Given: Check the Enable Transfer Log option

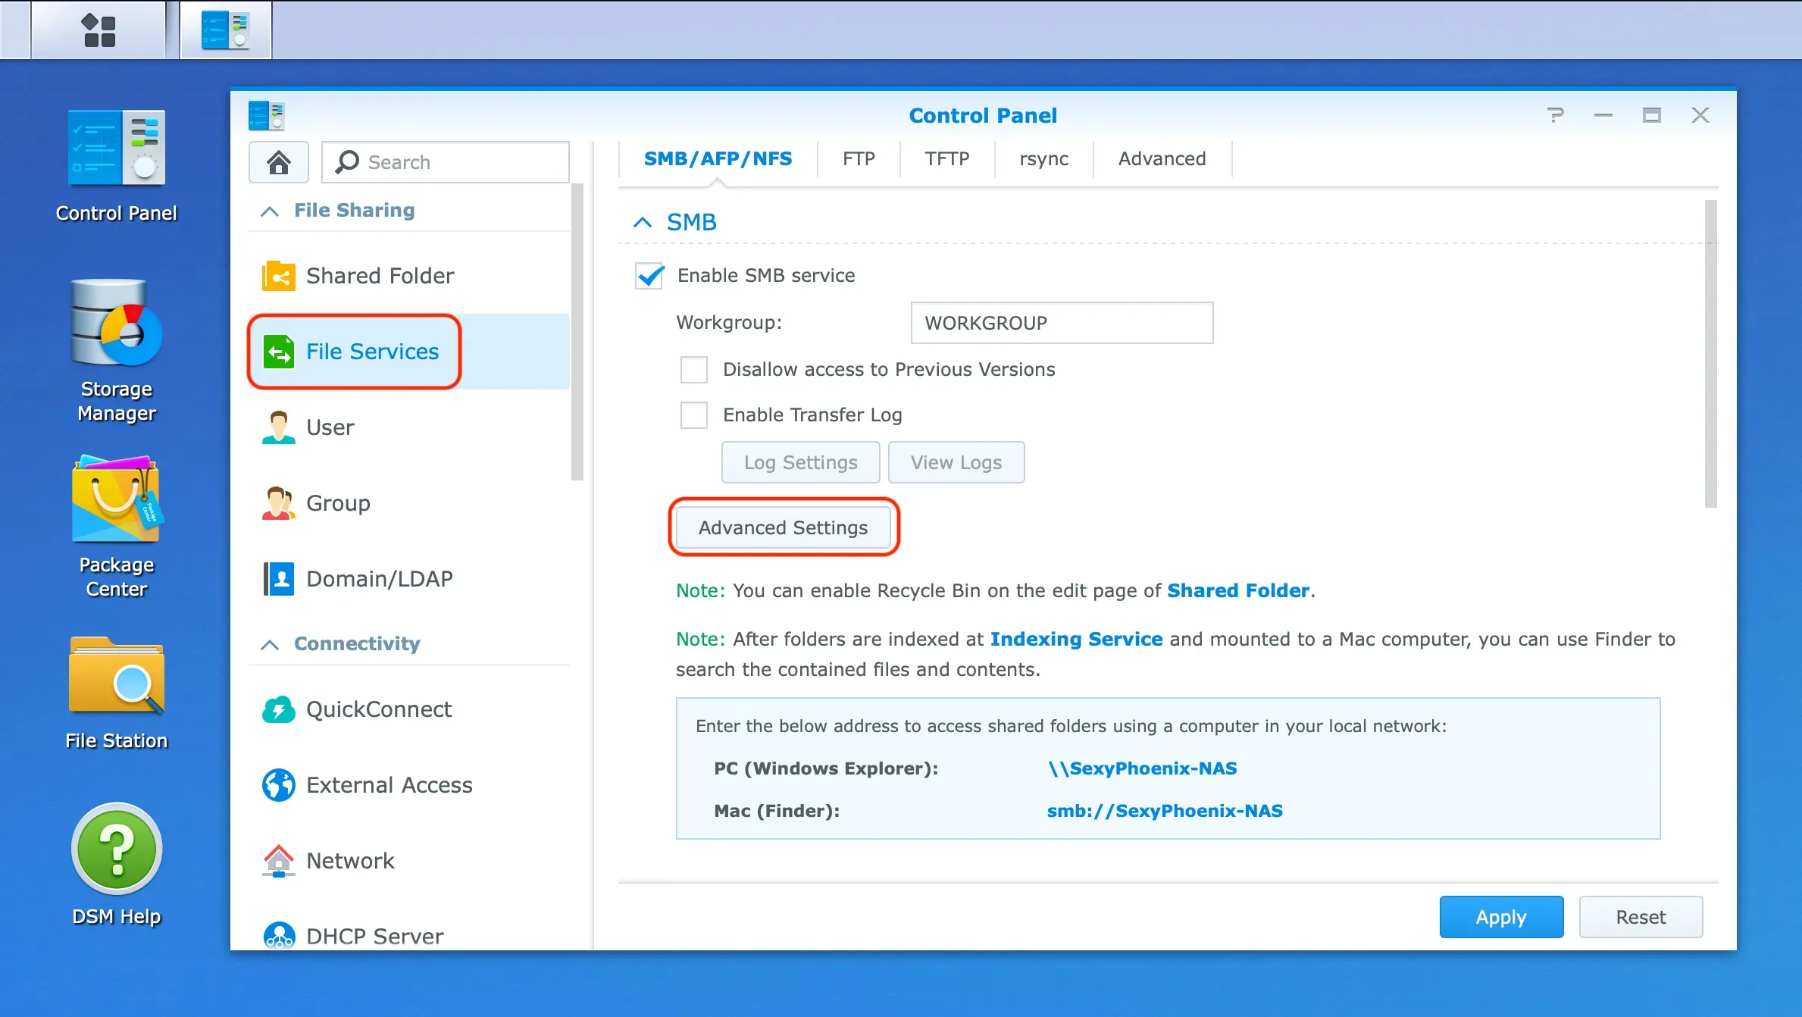Looking at the screenshot, I should (693, 415).
